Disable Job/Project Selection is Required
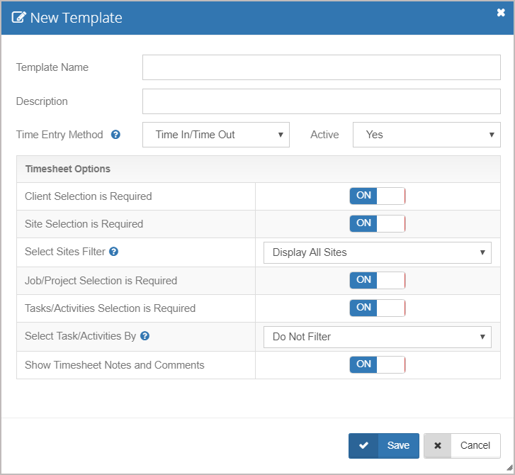The width and height of the screenshot is (515, 475). [x=377, y=281]
